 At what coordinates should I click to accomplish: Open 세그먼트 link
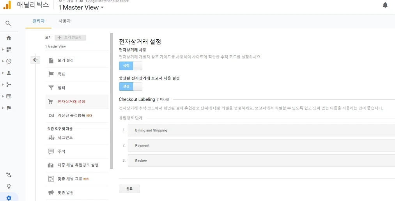tap(65, 138)
